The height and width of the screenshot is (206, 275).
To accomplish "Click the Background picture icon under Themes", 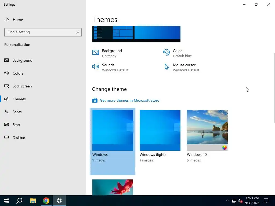I will 96,52.
